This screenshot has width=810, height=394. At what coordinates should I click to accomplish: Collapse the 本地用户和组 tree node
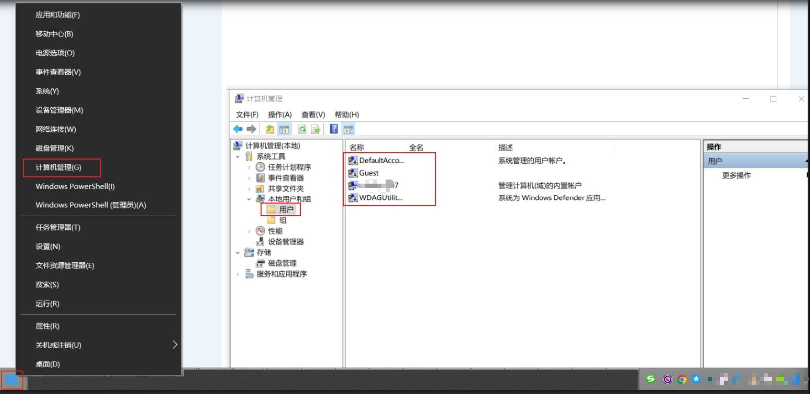pos(249,199)
